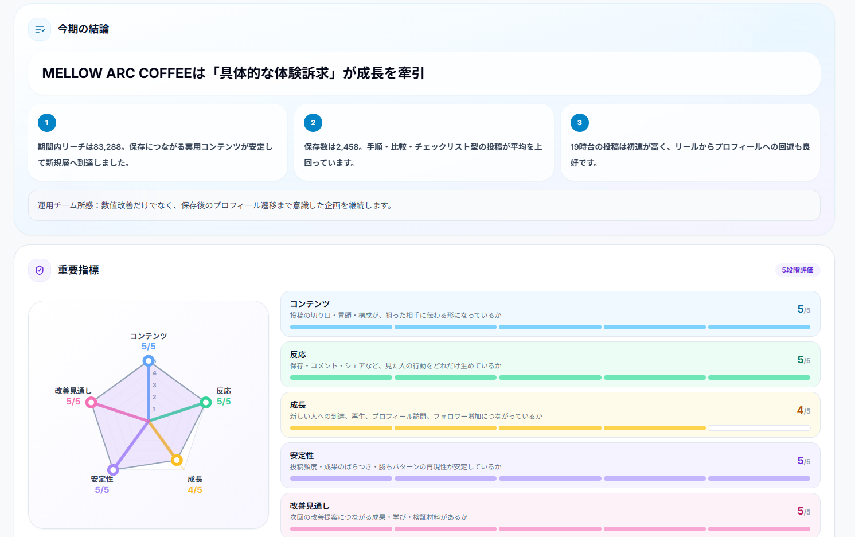Click the 安定性 metric card title
The width and height of the screenshot is (855, 537).
coord(302,456)
